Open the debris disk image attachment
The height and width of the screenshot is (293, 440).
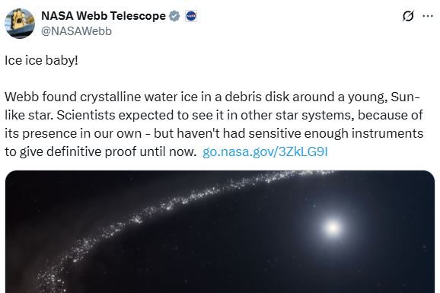point(220,231)
